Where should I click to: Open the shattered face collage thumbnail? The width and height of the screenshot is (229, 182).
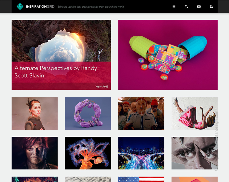[195, 153]
